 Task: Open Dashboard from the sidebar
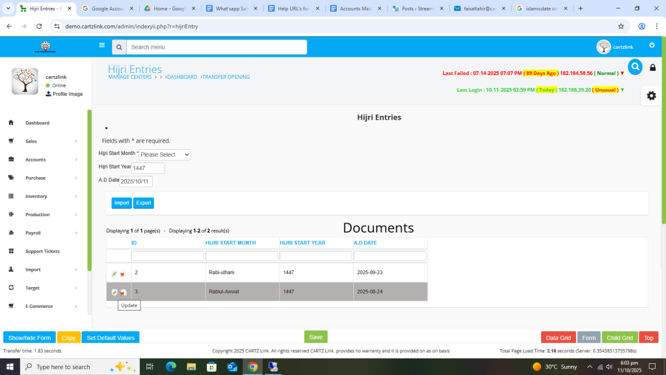click(x=37, y=123)
